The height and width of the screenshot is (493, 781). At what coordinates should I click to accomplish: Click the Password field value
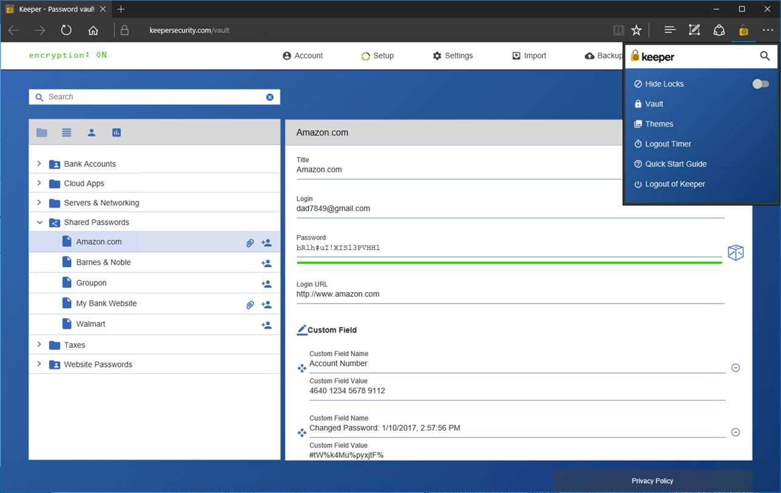point(338,248)
